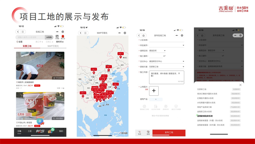Open the 咨询 chat icon
255x144 pixels.
click(x=148, y=133)
